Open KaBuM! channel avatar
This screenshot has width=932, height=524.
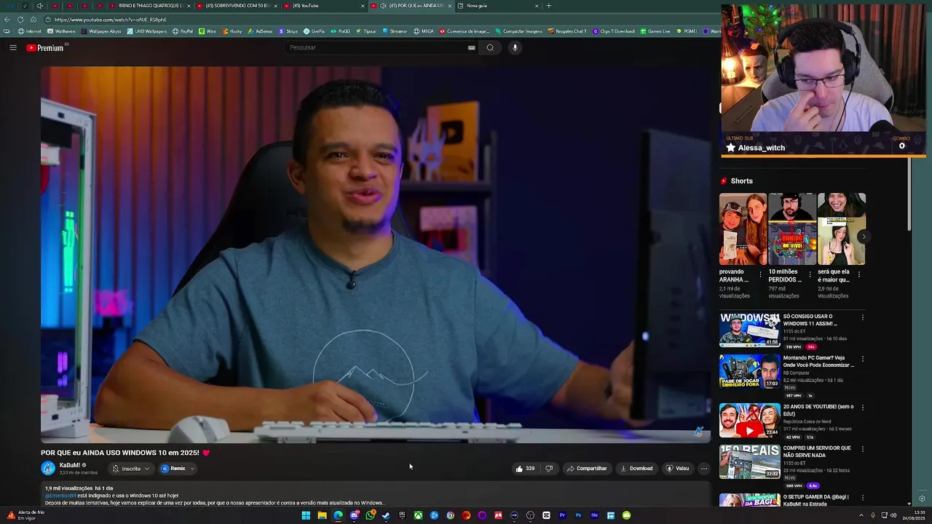click(48, 468)
